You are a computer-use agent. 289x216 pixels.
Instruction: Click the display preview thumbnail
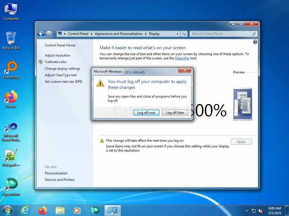coord(242,104)
